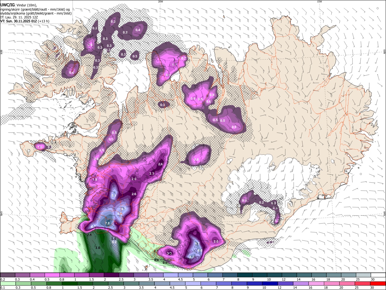Select the pale grey snow swatch between 25 and 30
386x290 pixels.
pos(364,275)
